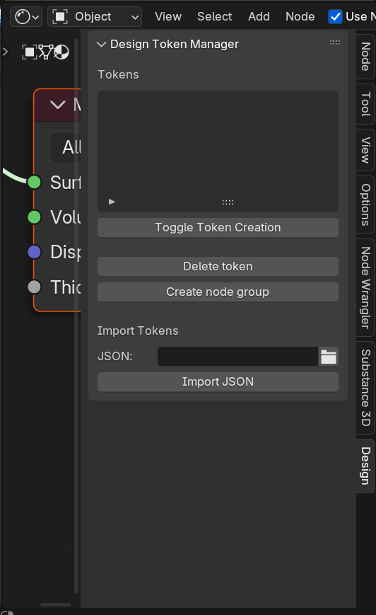Switch to the View sidebar tab

365,150
